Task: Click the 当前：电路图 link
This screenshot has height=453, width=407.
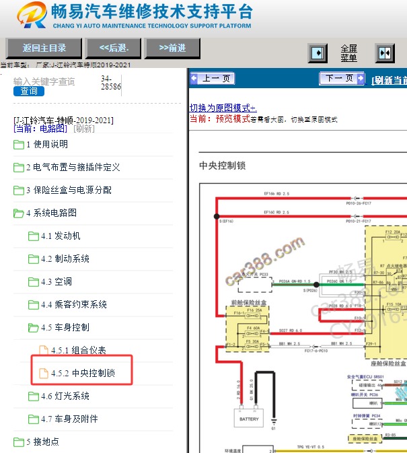Action: [x=40, y=129]
